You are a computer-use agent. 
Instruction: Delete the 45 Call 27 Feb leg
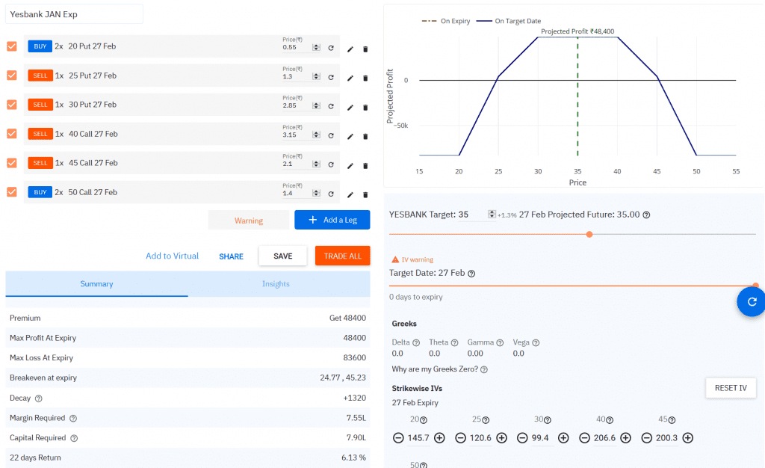365,166
